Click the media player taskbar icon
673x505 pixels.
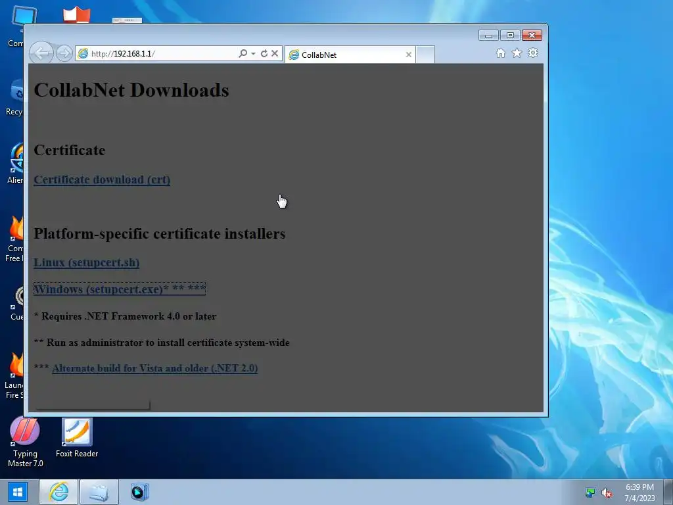[139, 492]
